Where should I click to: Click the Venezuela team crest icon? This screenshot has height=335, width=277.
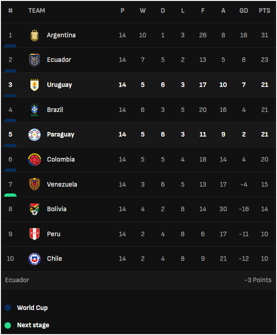(x=35, y=184)
